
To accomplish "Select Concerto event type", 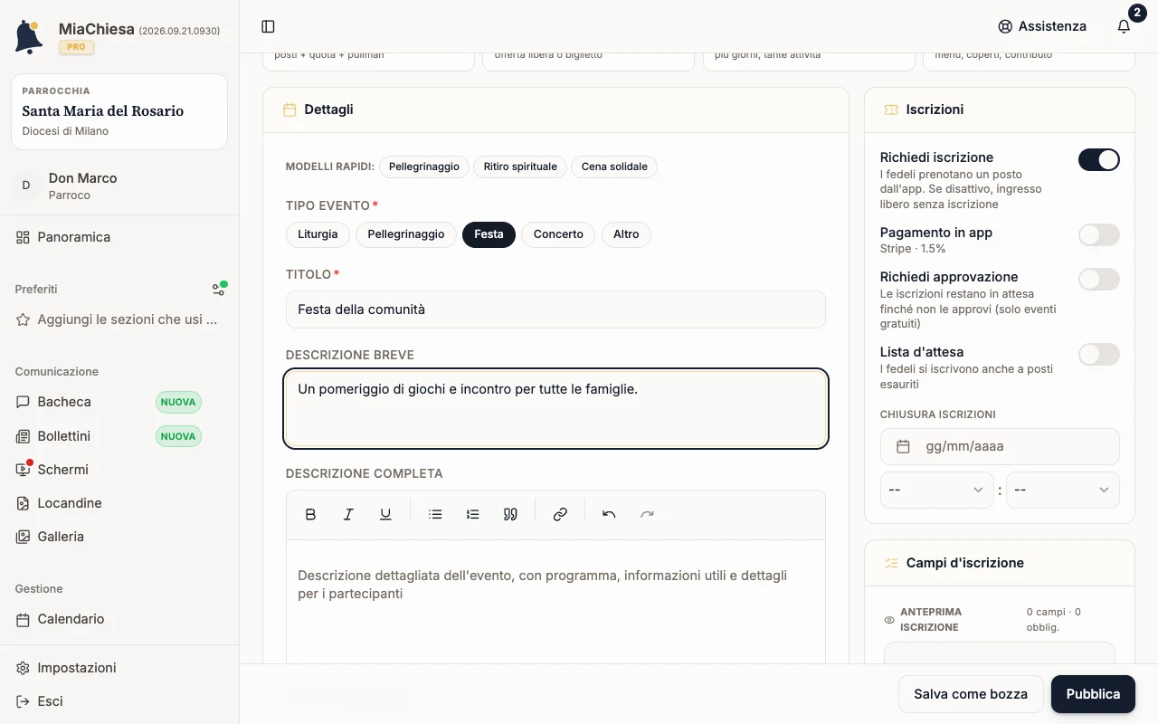I will coord(558,234).
